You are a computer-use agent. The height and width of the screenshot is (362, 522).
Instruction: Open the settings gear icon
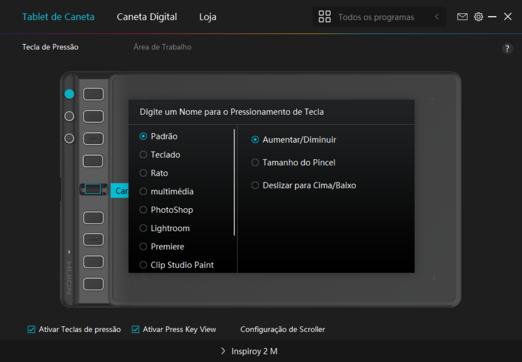click(x=478, y=17)
